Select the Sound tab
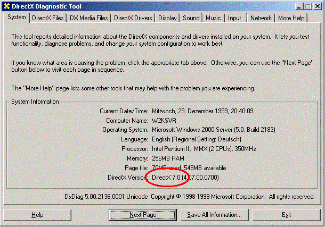Screen dimensions: 325x227 [x=191, y=18]
